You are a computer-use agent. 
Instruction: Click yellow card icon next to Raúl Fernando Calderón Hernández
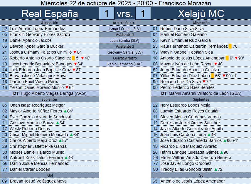coord(230,46)
